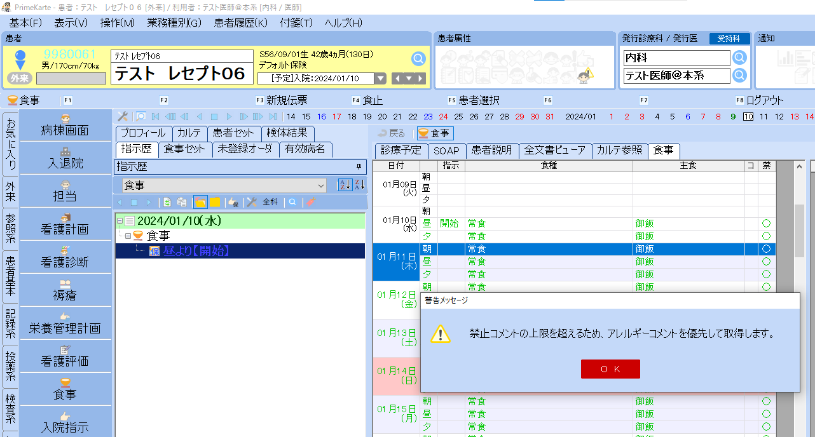Switch to the 未登録オーダ tab
This screenshot has height=437, width=815.
pyautogui.click(x=245, y=149)
